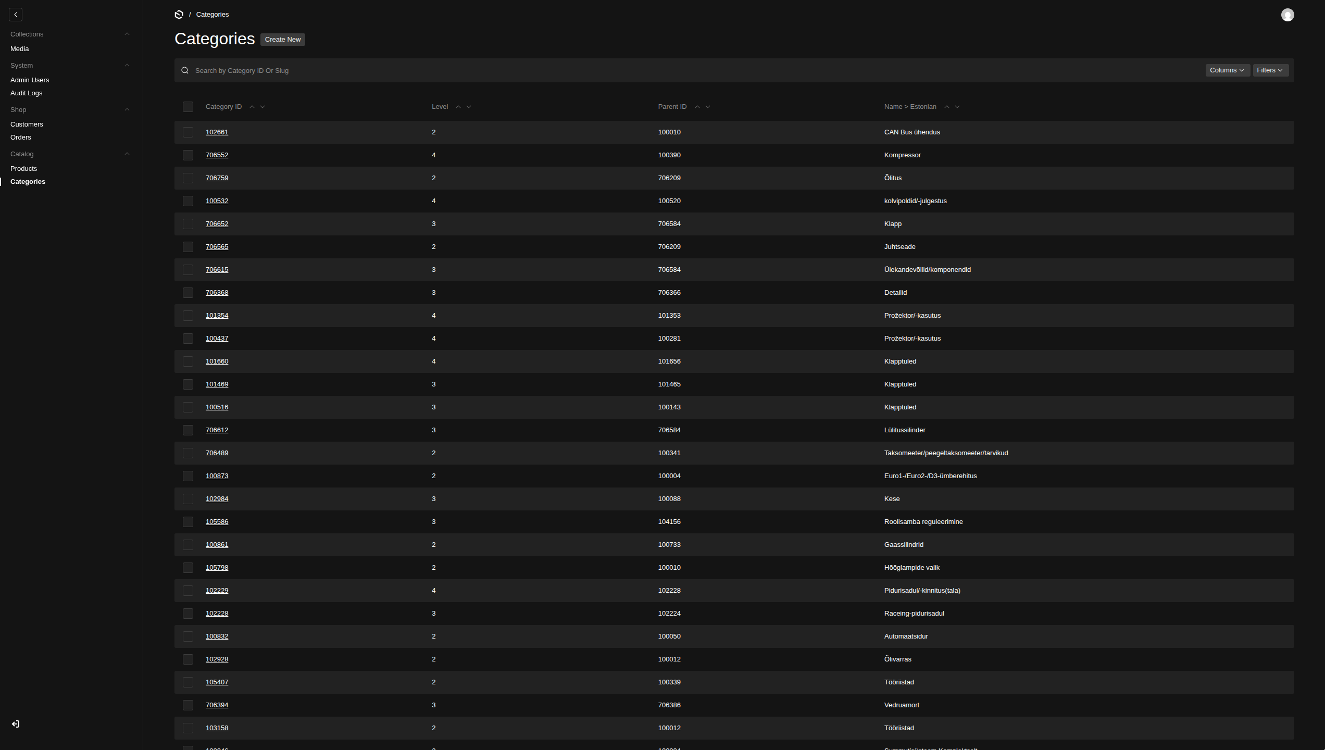Screen dimensions: 1325x750
Task: Open category link 101354
Action: (x=217, y=316)
